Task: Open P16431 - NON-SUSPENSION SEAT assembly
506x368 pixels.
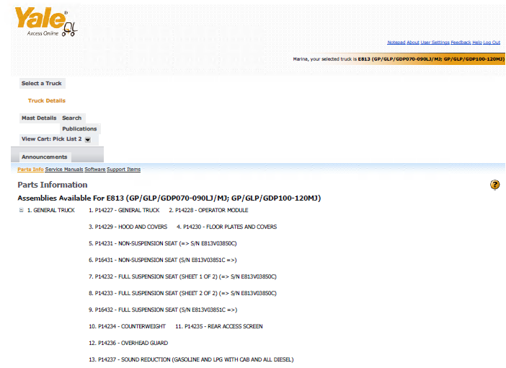Action: (x=163, y=260)
